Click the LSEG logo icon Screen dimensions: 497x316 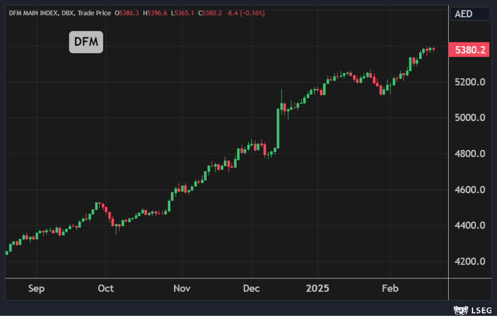(x=459, y=310)
